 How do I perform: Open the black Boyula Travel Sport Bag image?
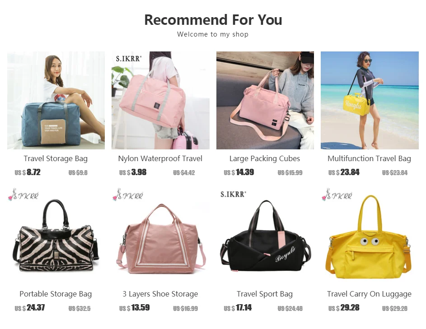[x=265, y=236]
